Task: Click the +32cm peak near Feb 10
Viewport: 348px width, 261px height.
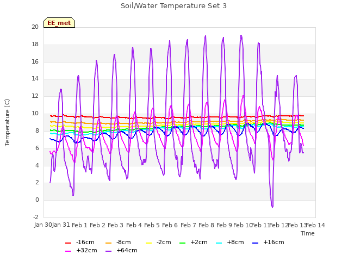Action: point(243,96)
